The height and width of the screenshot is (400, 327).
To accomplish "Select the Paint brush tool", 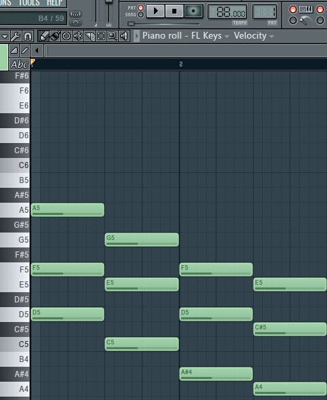I will (55, 36).
